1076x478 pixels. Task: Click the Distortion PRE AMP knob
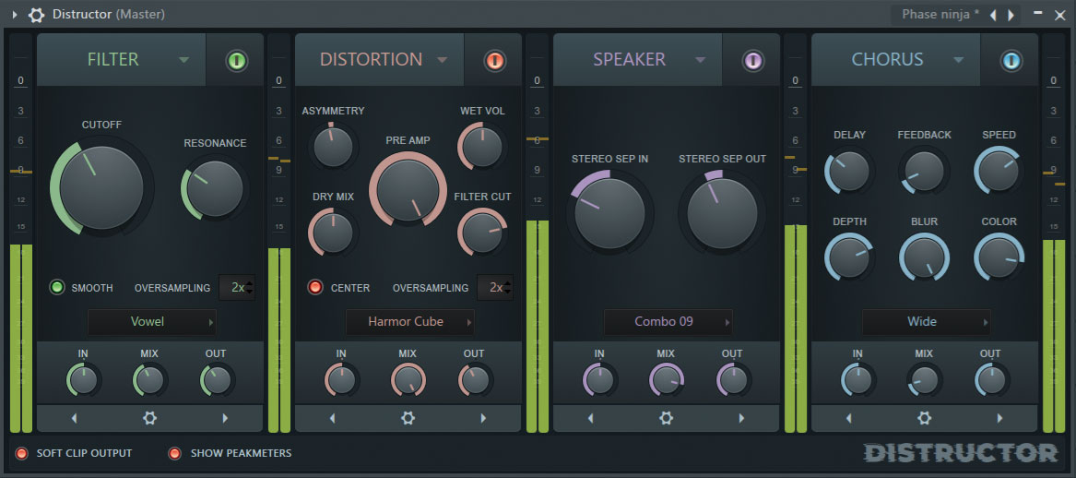tap(408, 189)
